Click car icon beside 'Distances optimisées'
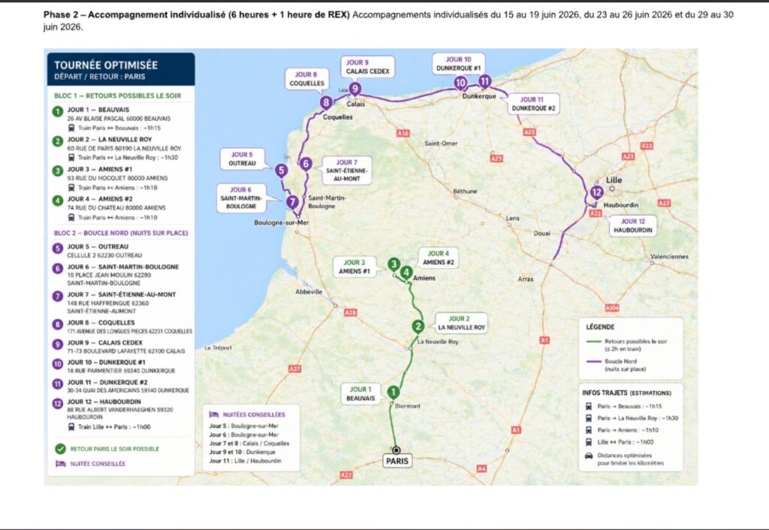 (x=589, y=456)
